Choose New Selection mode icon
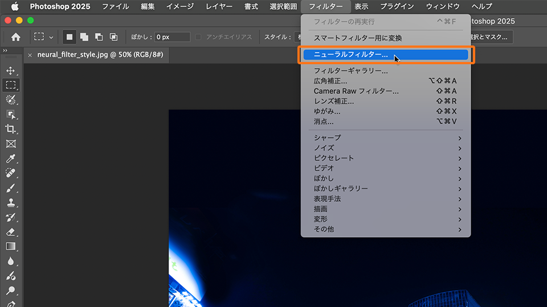This screenshot has width=547, height=307. coord(70,37)
